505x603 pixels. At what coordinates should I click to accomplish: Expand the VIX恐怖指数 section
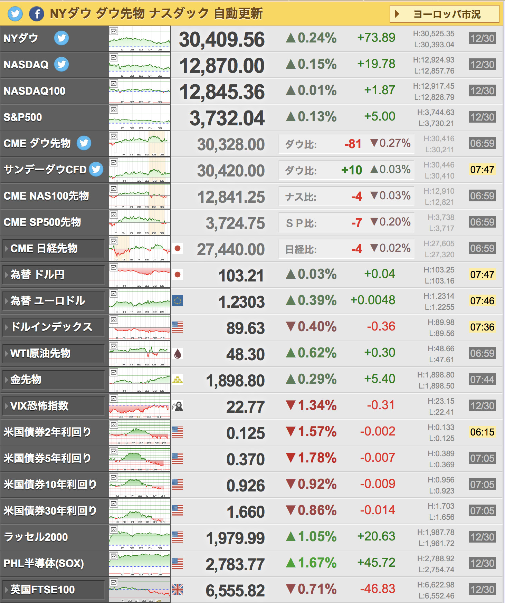tap(53, 406)
